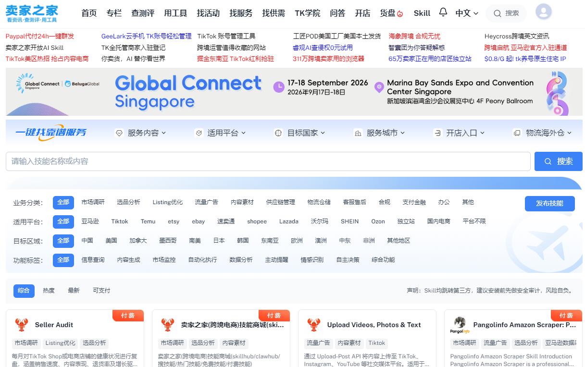Viewport: 585px width, 367px height.
Task: Click the 内容素材 tag on Upload Videos card
Action: [349, 343]
